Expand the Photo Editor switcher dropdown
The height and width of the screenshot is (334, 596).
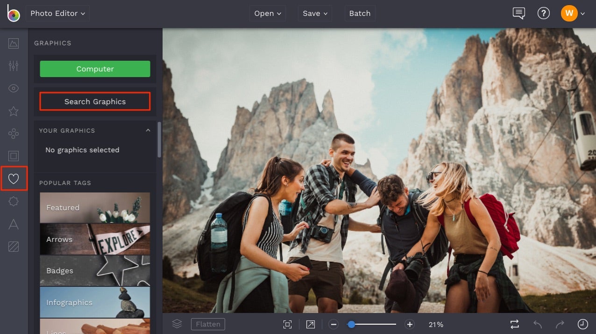click(57, 13)
